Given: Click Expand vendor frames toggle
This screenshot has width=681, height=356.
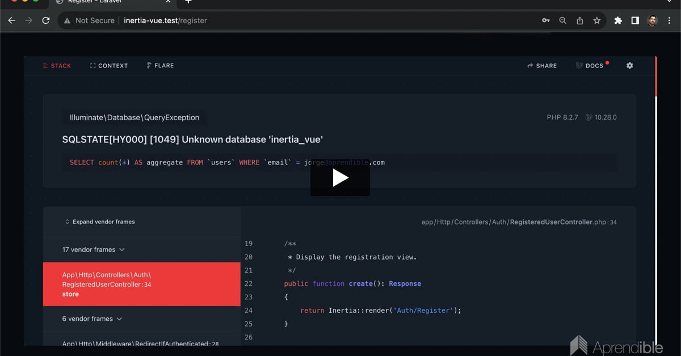Looking at the screenshot, I should point(100,222).
